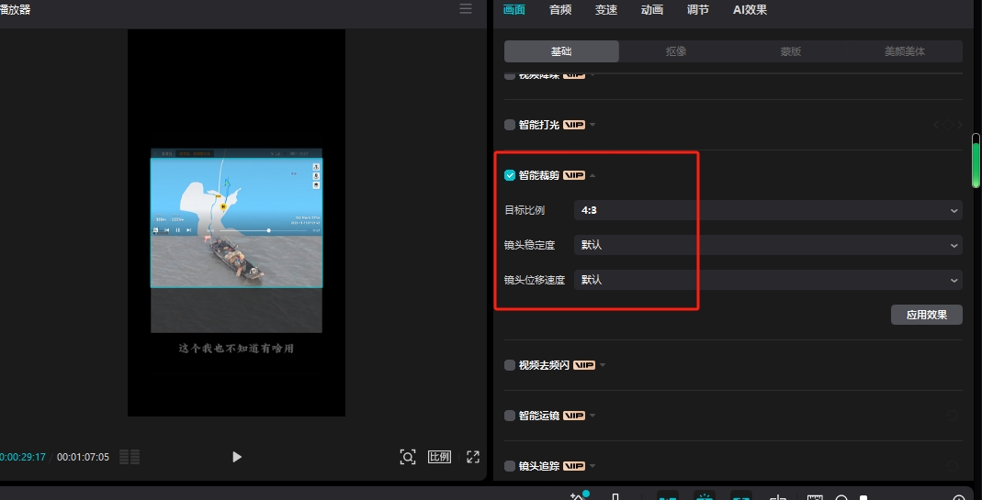Enable the 智能打光 checkbox

point(510,125)
